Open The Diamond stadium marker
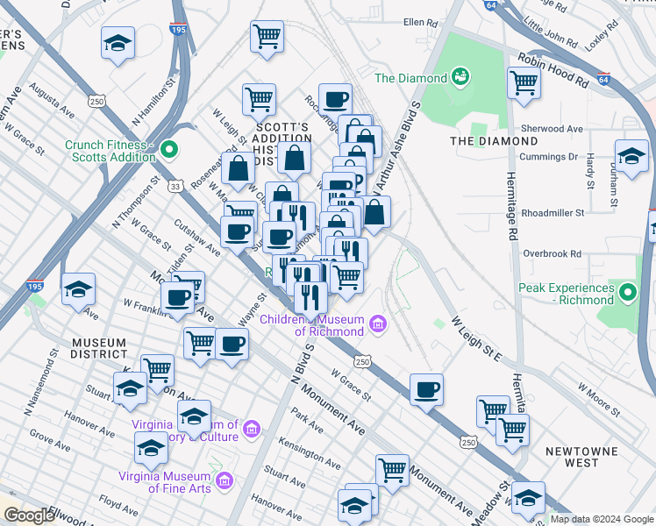Image resolution: width=656 pixels, height=526 pixels. point(460,77)
